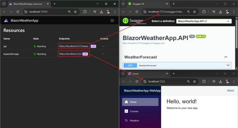This screenshot has width=238, height=128.
Task: Bookmark the Swagger page with star icon
Action: tap(194, 12)
